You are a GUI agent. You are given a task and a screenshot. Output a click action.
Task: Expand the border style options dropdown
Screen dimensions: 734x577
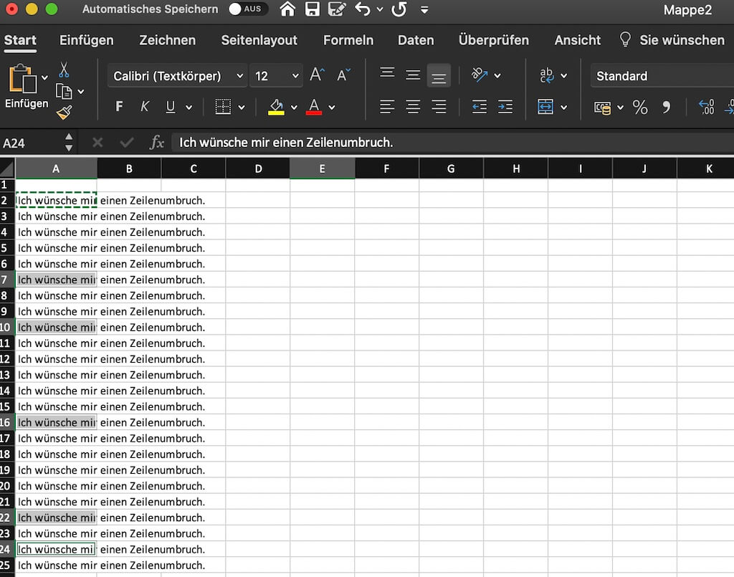tap(241, 106)
